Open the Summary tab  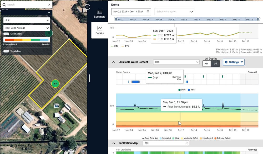99,14
